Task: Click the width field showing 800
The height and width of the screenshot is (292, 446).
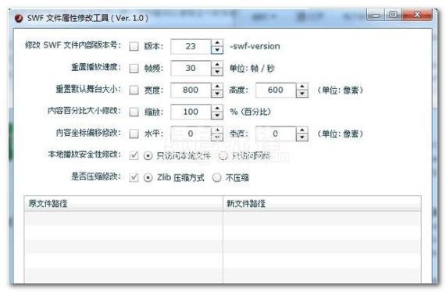Action: click(191, 90)
